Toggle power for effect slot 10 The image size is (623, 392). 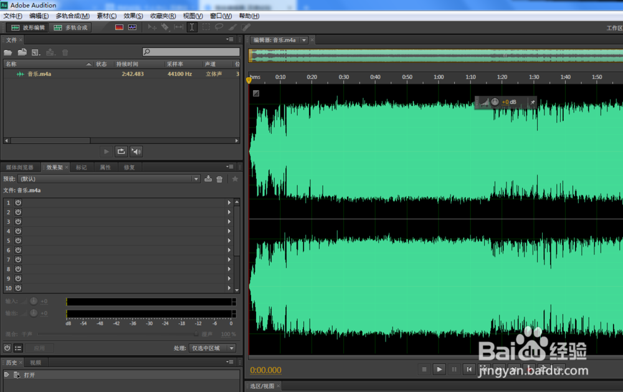click(x=18, y=288)
